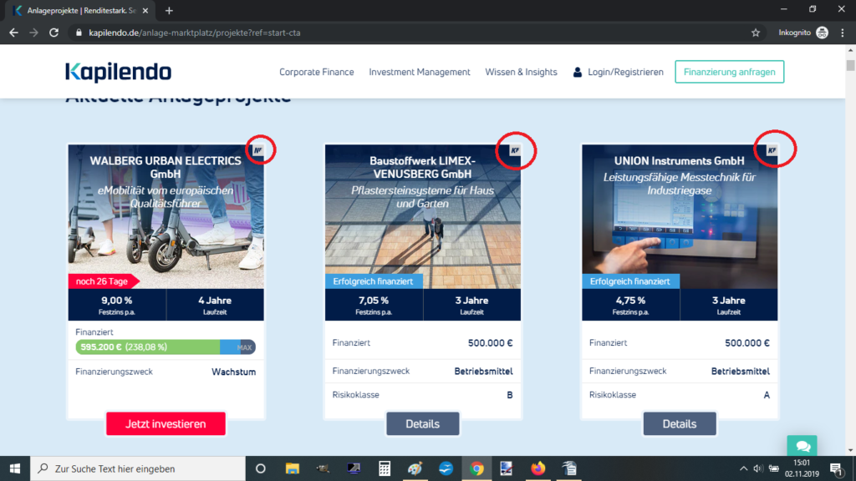Click the Windows taskbar search box
This screenshot has width=856, height=481.
[x=138, y=468]
